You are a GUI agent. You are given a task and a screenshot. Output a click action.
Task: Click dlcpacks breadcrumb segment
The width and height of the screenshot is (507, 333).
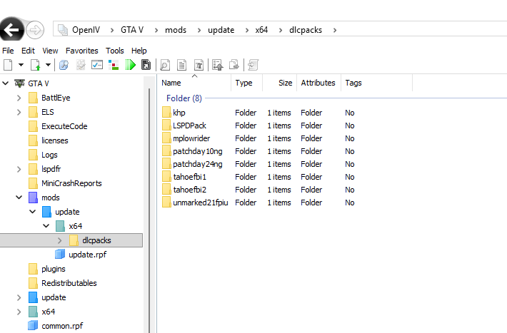click(306, 30)
